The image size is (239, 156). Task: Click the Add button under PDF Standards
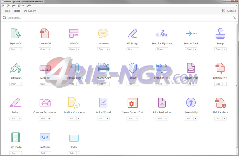218,119
